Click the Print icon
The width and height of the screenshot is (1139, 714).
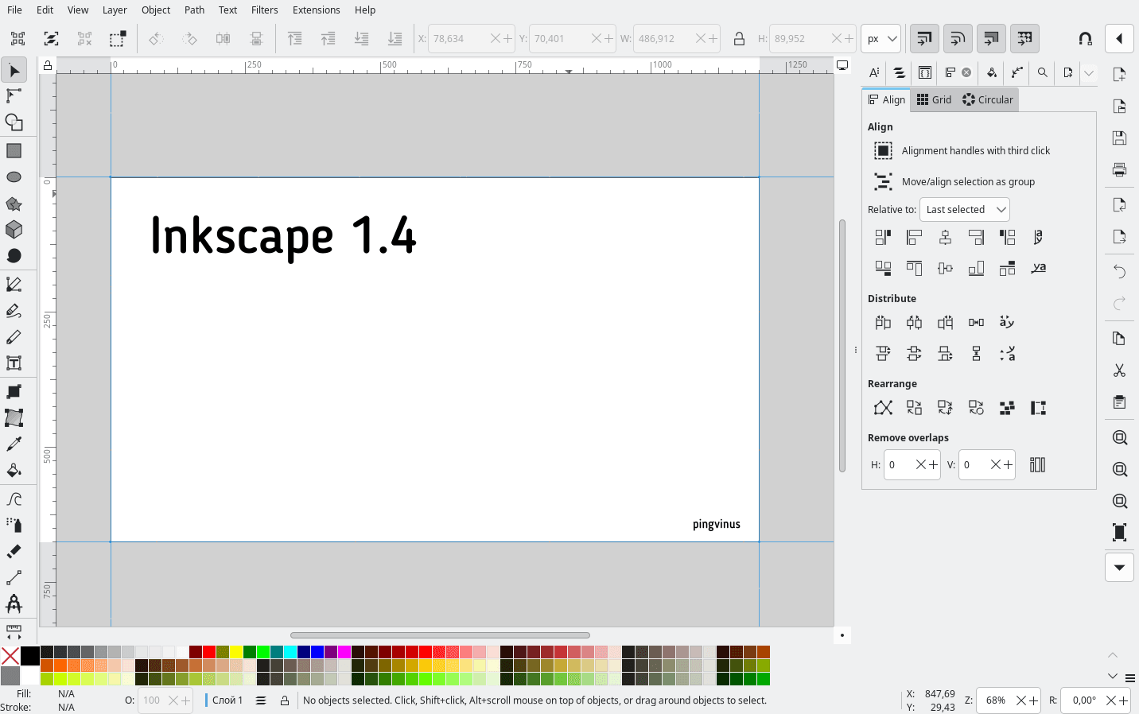pos(1119,169)
